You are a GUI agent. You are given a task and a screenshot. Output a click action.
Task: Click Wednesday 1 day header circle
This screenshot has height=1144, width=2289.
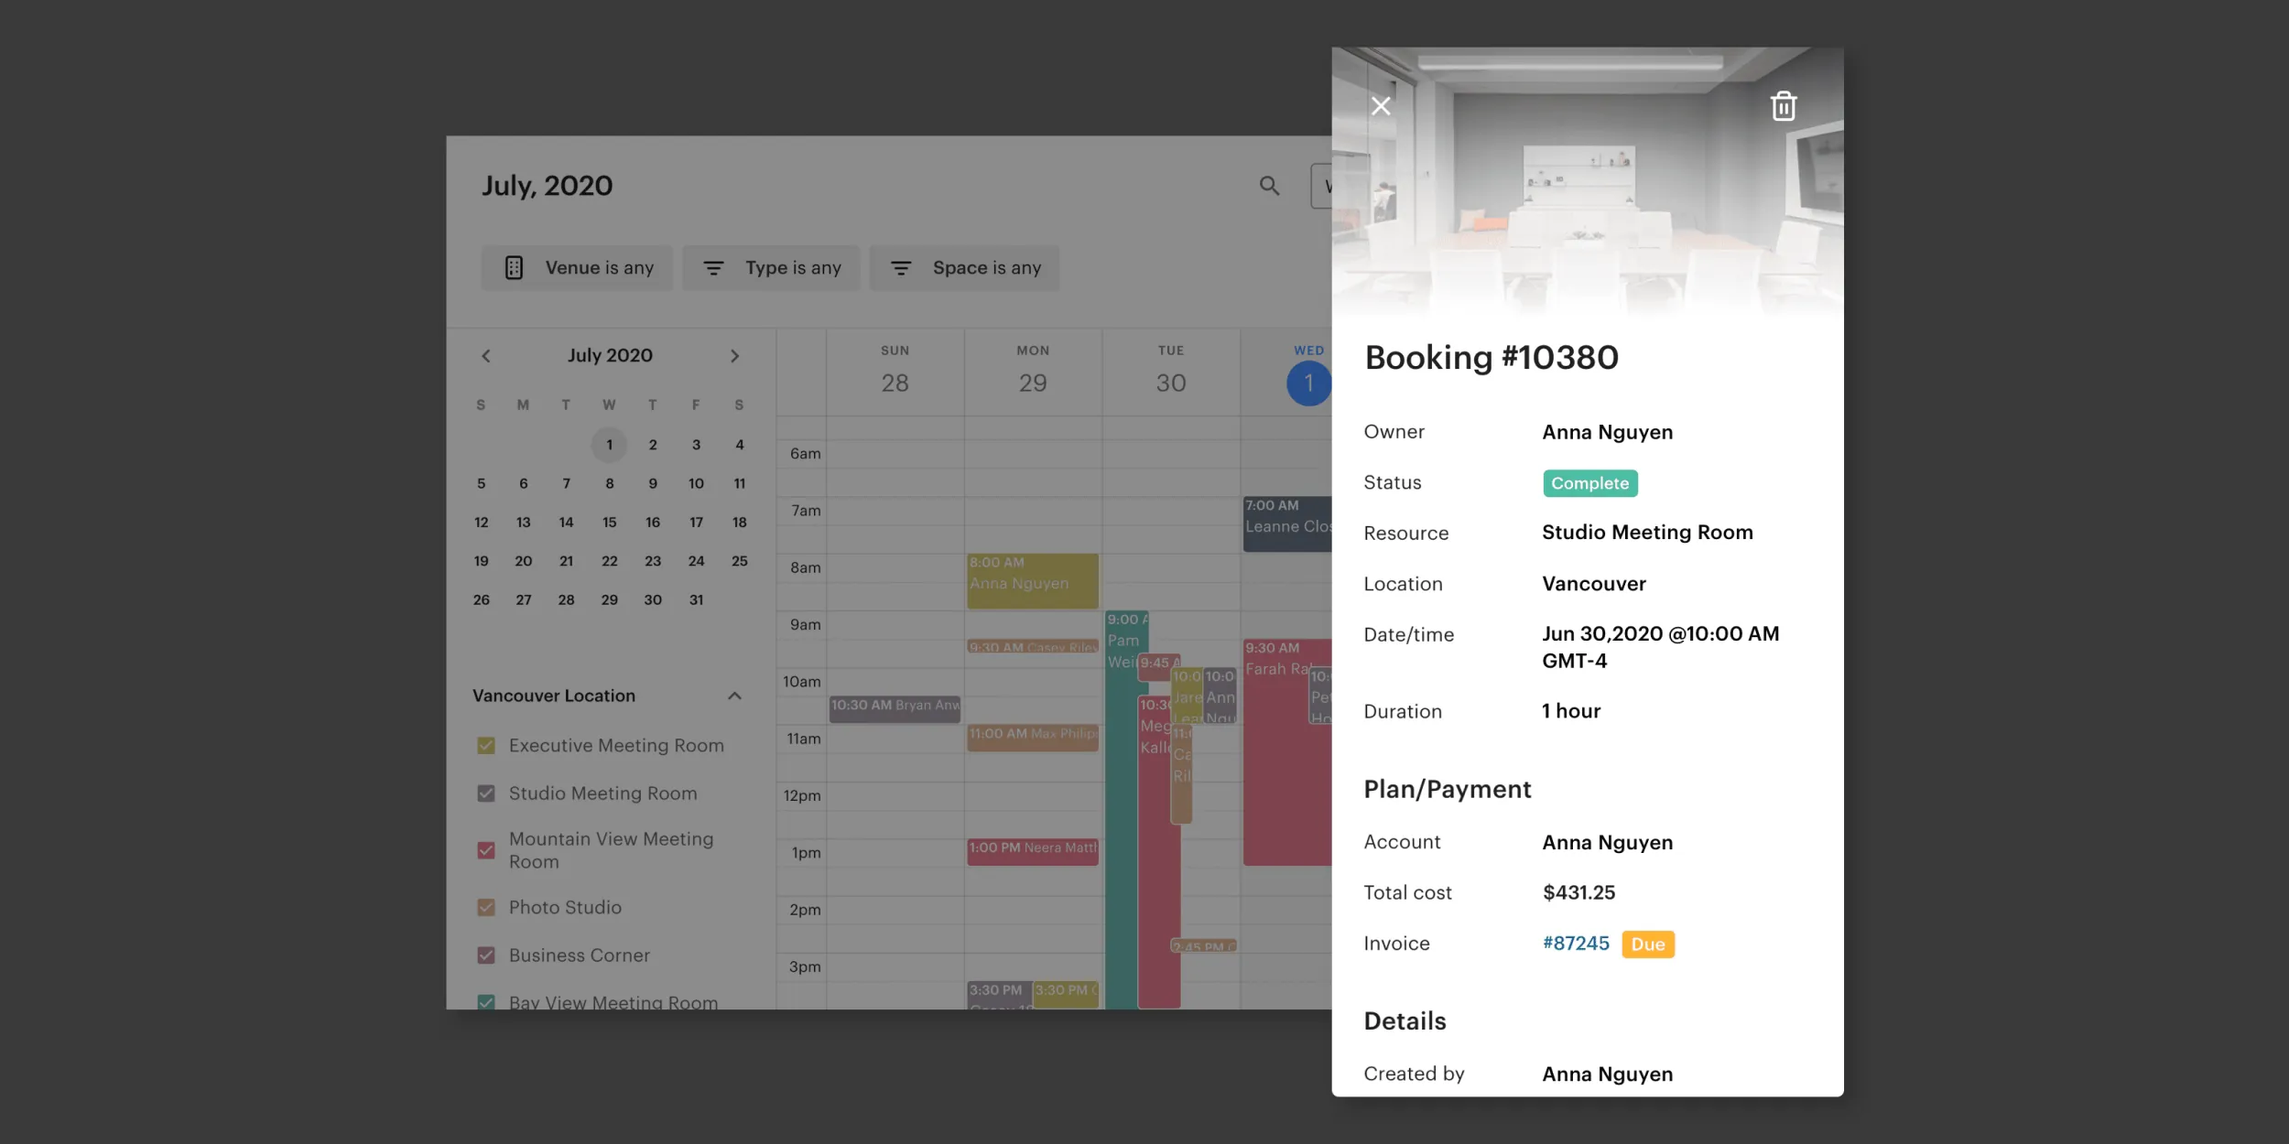click(x=1308, y=383)
